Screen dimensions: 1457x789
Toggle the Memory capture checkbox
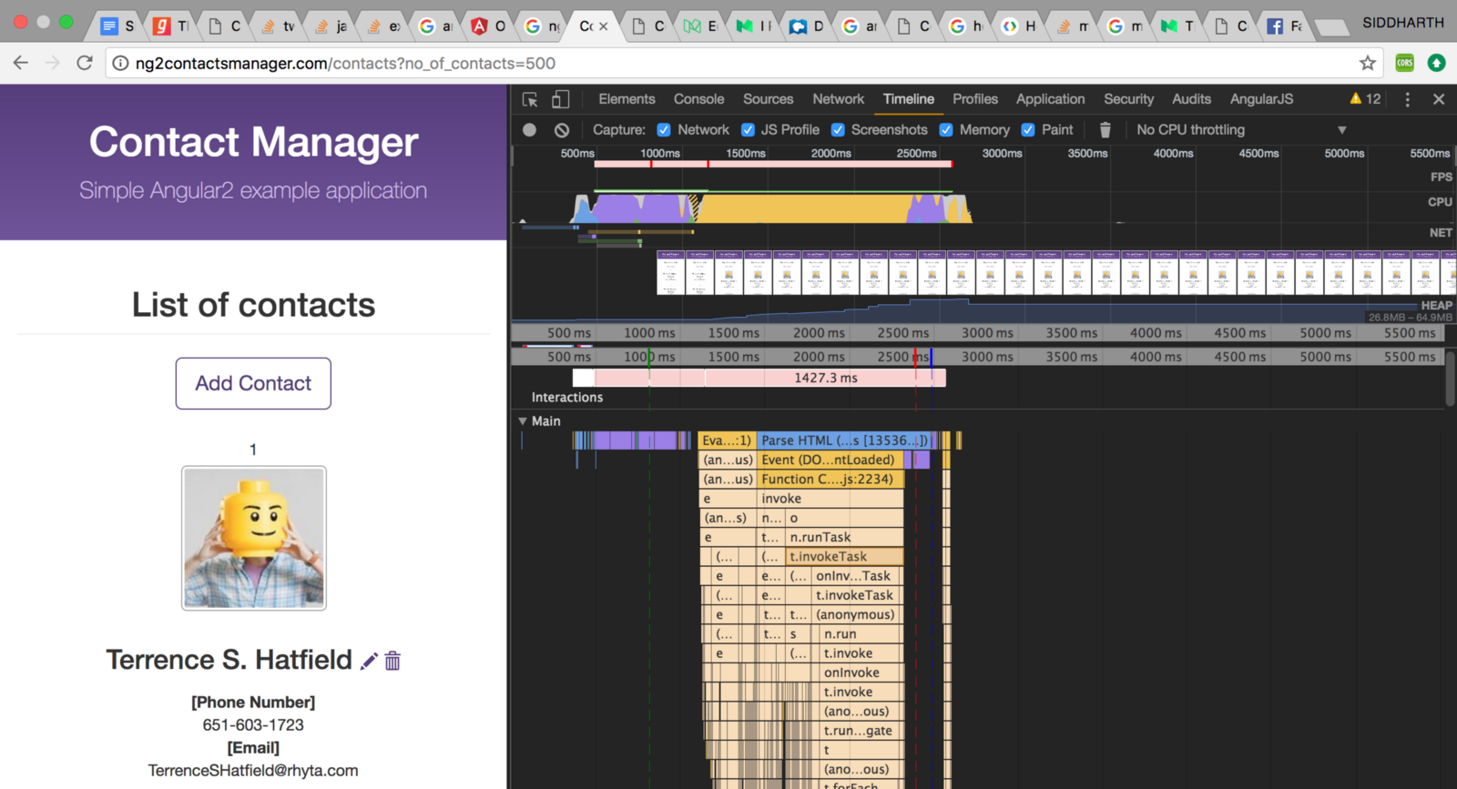coord(946,130)
